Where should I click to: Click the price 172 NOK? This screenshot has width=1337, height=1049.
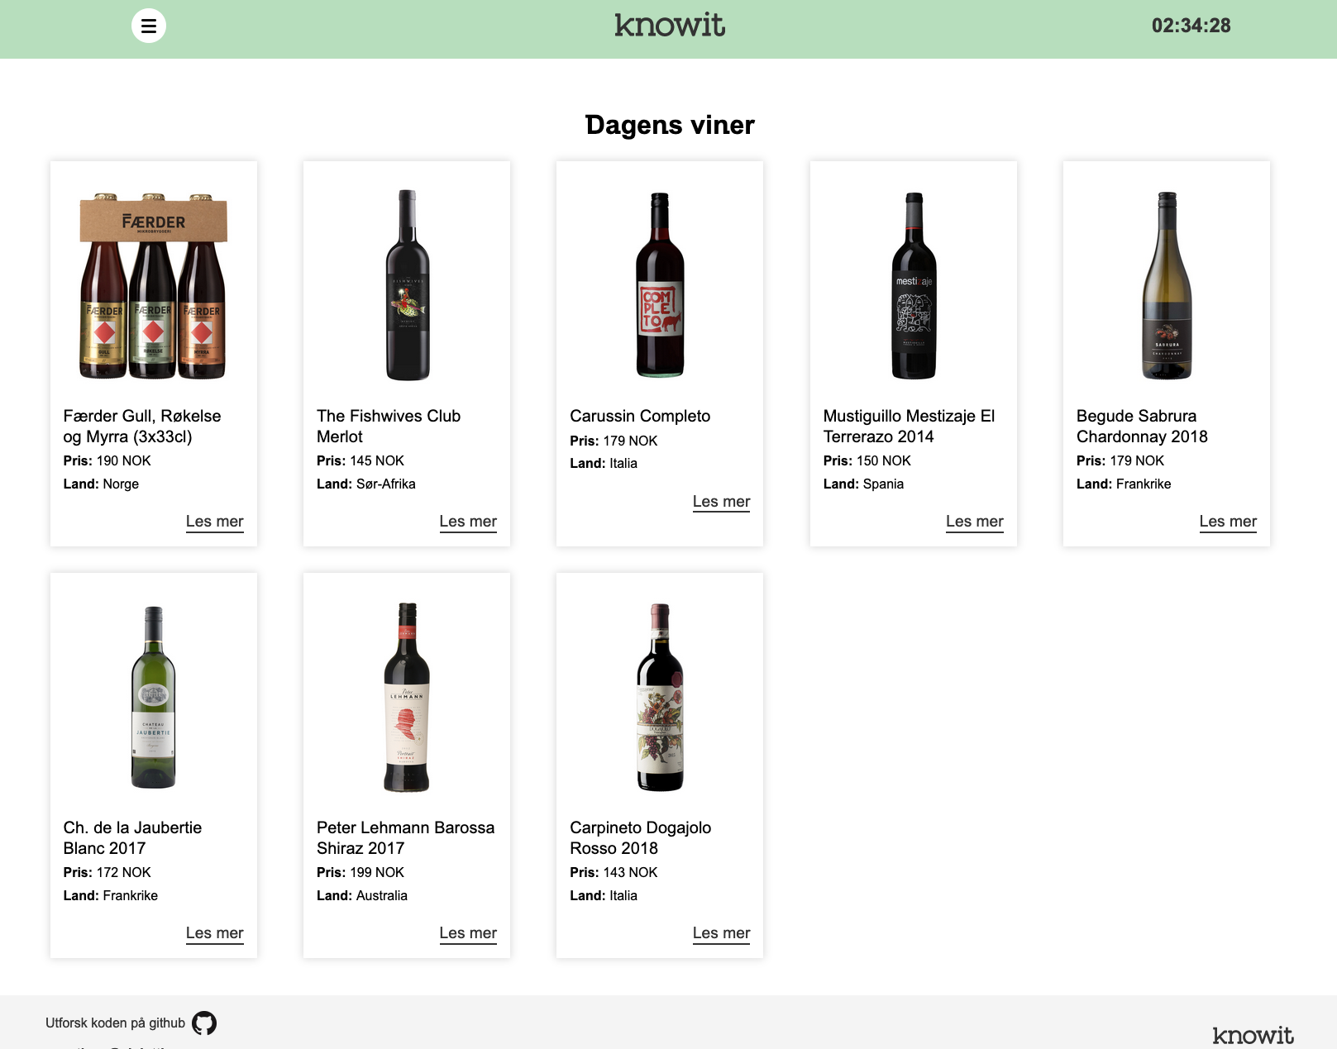[x=124, y=872]
